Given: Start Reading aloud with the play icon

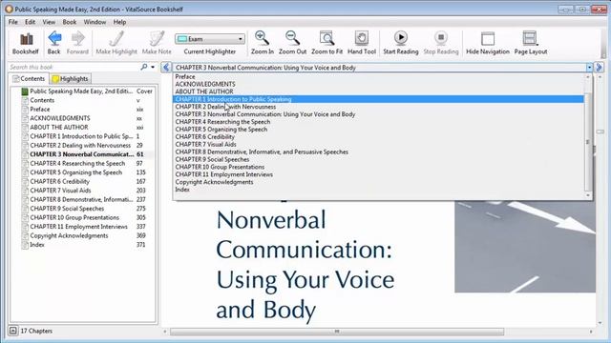Looking at the screenshot, I should 401,43.
